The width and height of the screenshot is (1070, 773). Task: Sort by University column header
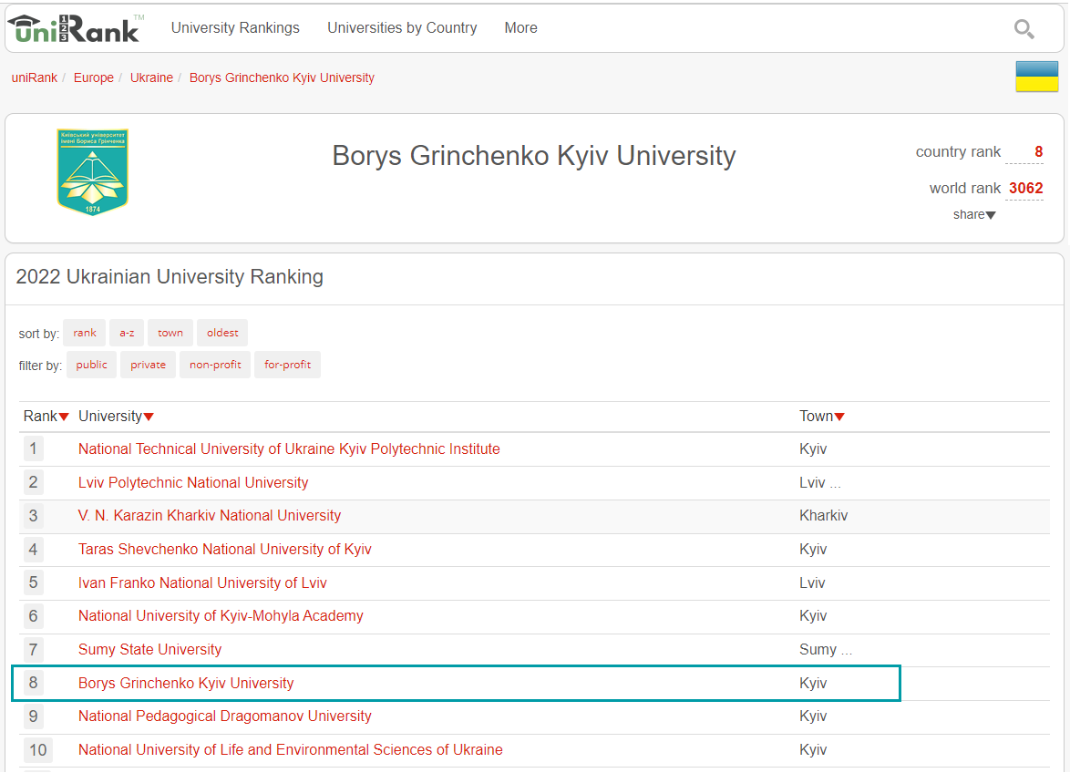(x=116, y=417)
